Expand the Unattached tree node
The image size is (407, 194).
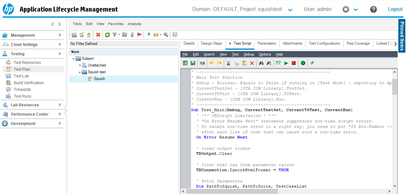pyautogui.click(x=80, y=65)
